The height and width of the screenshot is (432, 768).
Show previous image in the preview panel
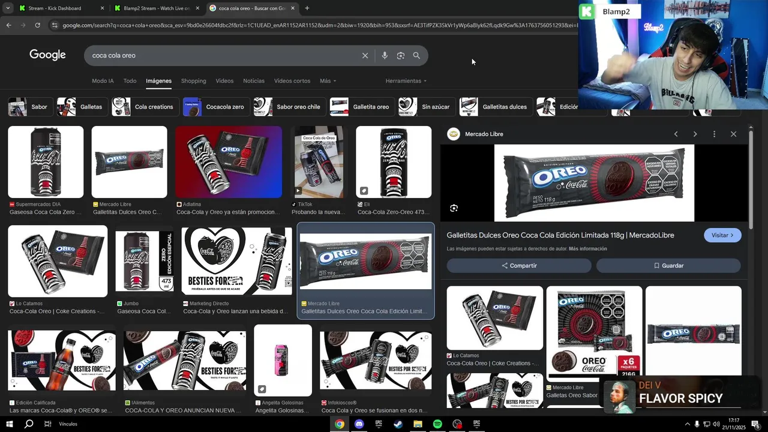(x=676, y=134)
